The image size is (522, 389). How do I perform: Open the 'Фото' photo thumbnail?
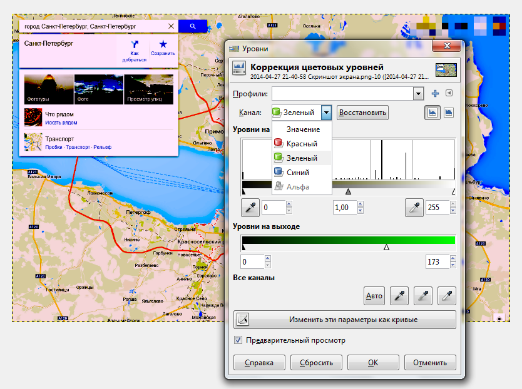click(x=99, y=89)
